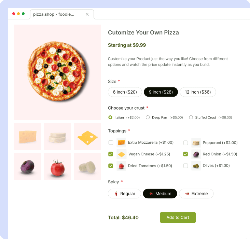This screenshot has width=250, height=239.
Task: Set spice level to Extreme
Action: 196,194
